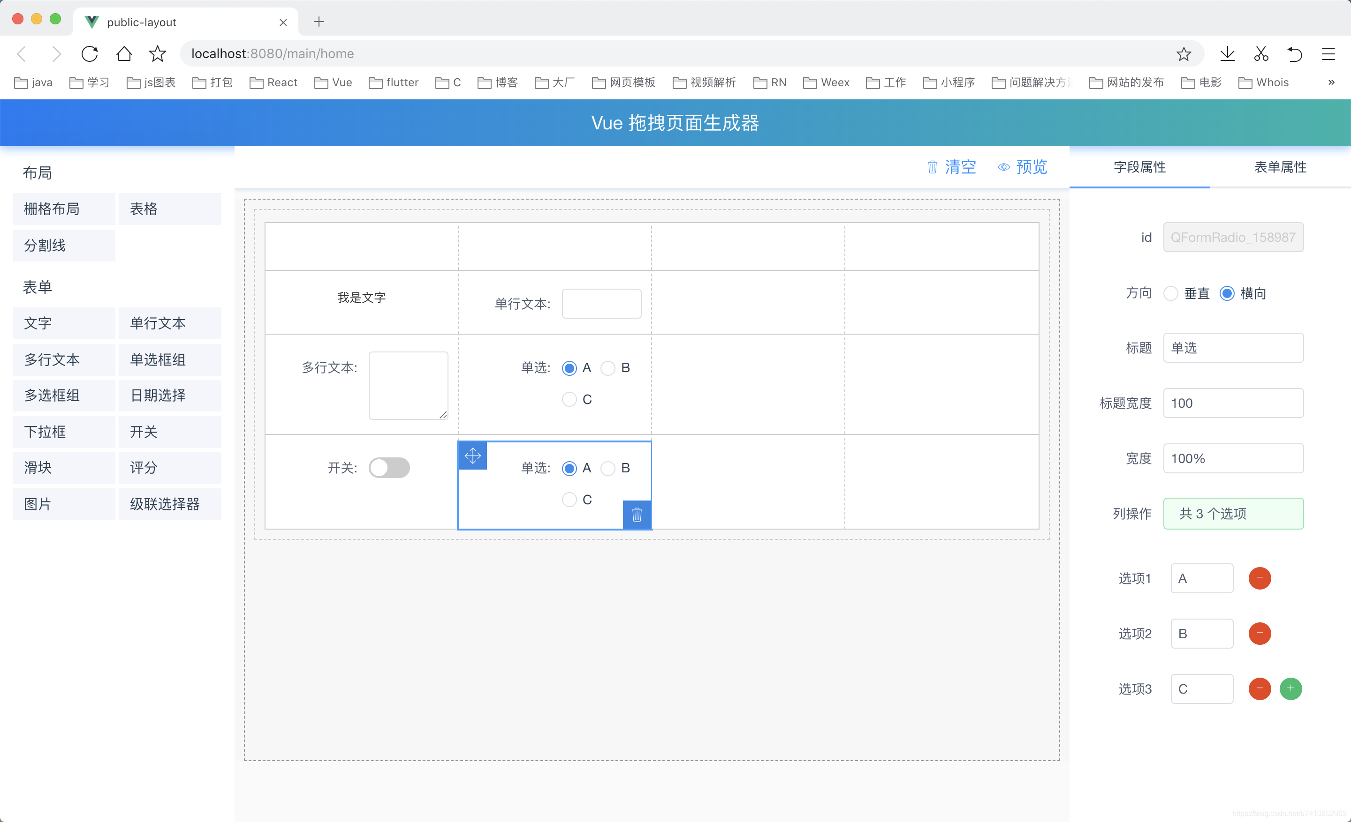Toggle the 开关 switch in the form canvas

point(389,468)
